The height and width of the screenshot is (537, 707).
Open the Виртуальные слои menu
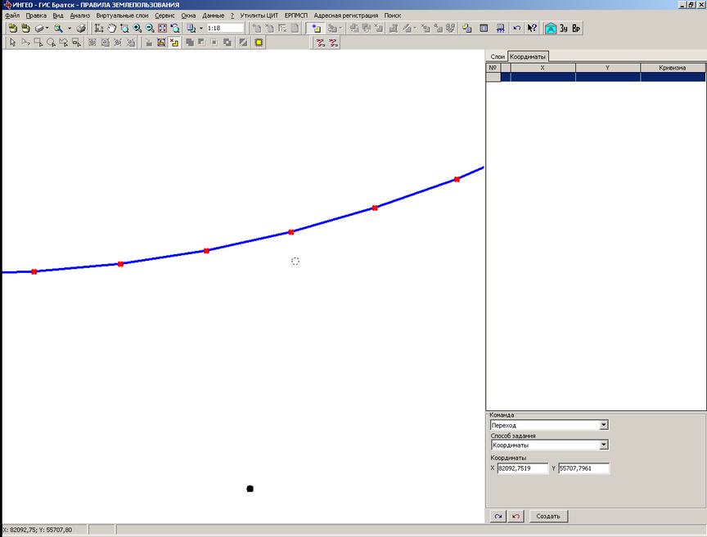[122, 16]
